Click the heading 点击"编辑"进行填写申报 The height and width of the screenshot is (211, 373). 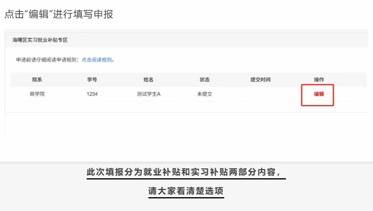[x=59, y=14]
